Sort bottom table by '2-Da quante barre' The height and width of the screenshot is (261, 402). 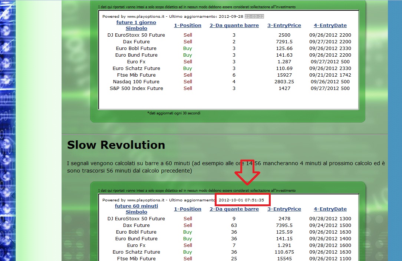tap(234, 209)
